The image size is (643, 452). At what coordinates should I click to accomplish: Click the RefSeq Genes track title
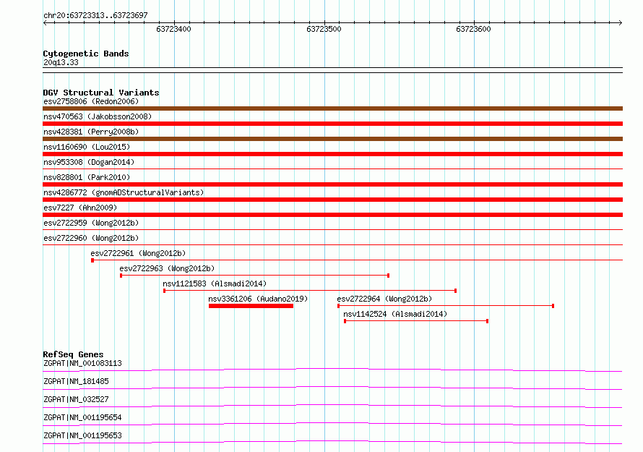73,354
